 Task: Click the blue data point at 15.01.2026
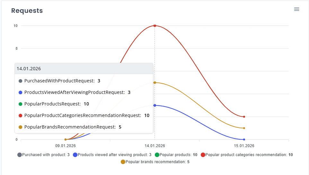point(244,139)
